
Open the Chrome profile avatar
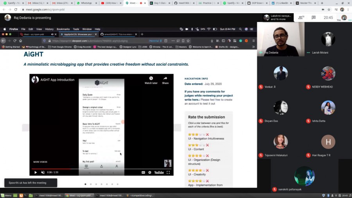341,9
